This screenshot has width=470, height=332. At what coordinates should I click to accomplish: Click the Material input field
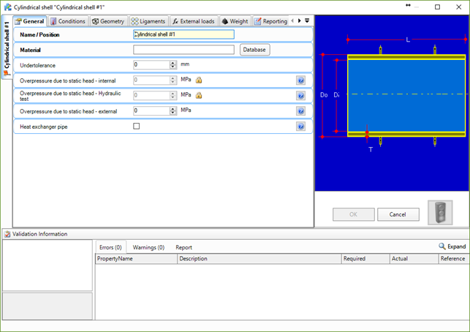tap(183, 50)
